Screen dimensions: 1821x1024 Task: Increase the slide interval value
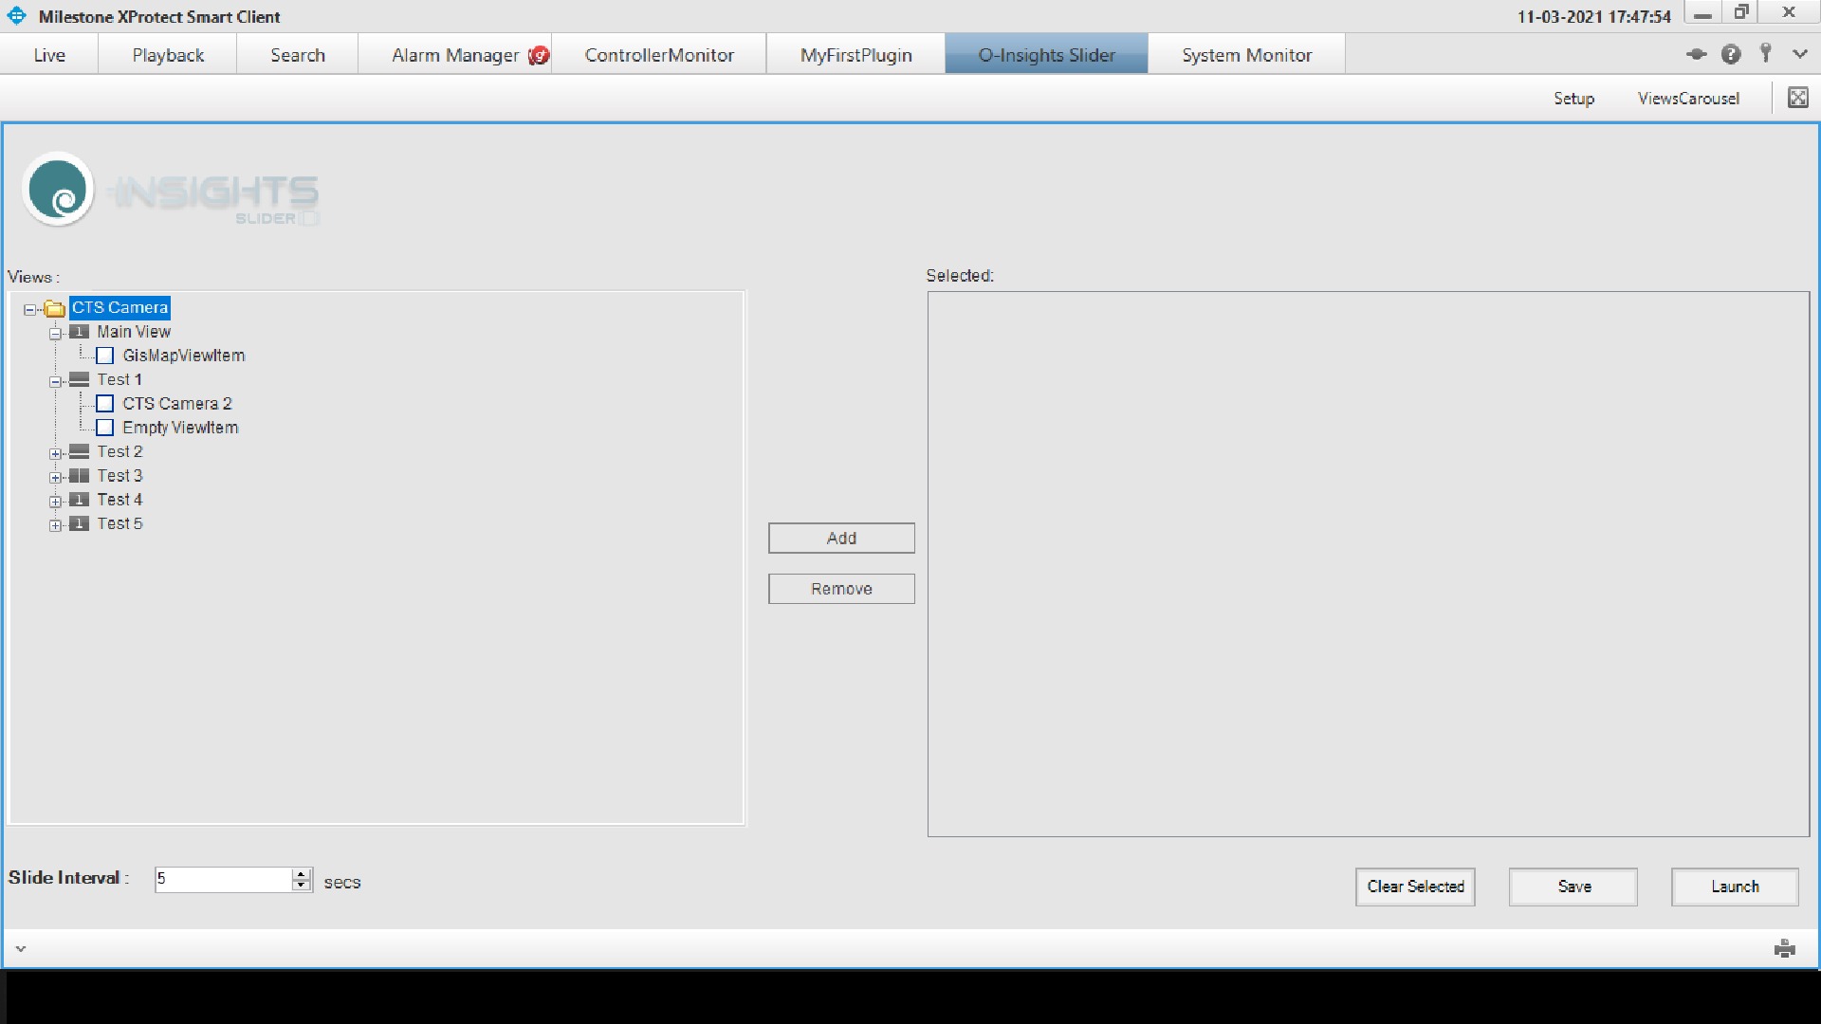(302, 873)
